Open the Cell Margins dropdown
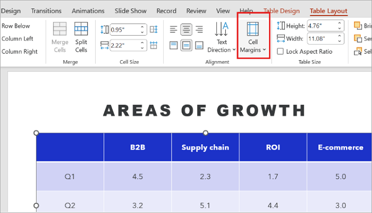Screen dimensions: 372x213 point(253,37)
